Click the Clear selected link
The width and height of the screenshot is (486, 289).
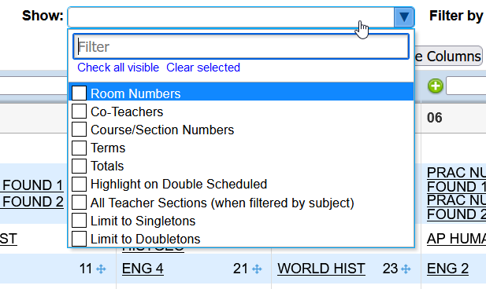point(203,68)
